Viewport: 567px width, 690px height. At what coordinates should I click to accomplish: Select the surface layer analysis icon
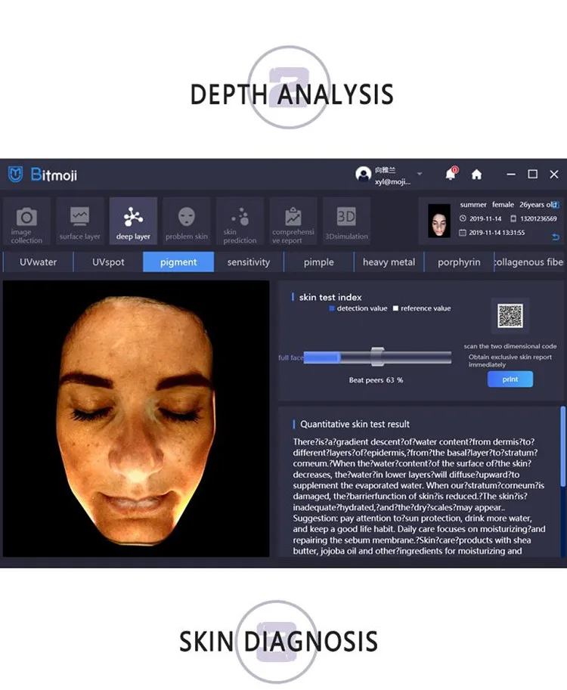pos(79,221)
